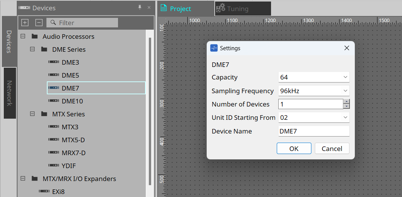Image resolution: width=402 pixels, height=197 pixels.
Task: Collapse all tree nodes with minus button
Action: pyautogui.click(x=39, y=22)
